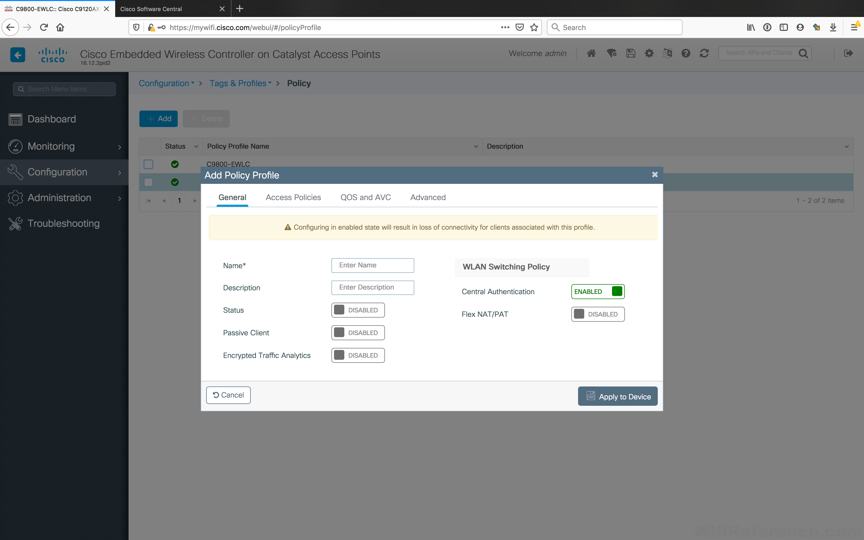This screenshot has height=540, width=864.
Task: Toggle the Flex NAT/PAT switch
Action: [x=598, y=314]
